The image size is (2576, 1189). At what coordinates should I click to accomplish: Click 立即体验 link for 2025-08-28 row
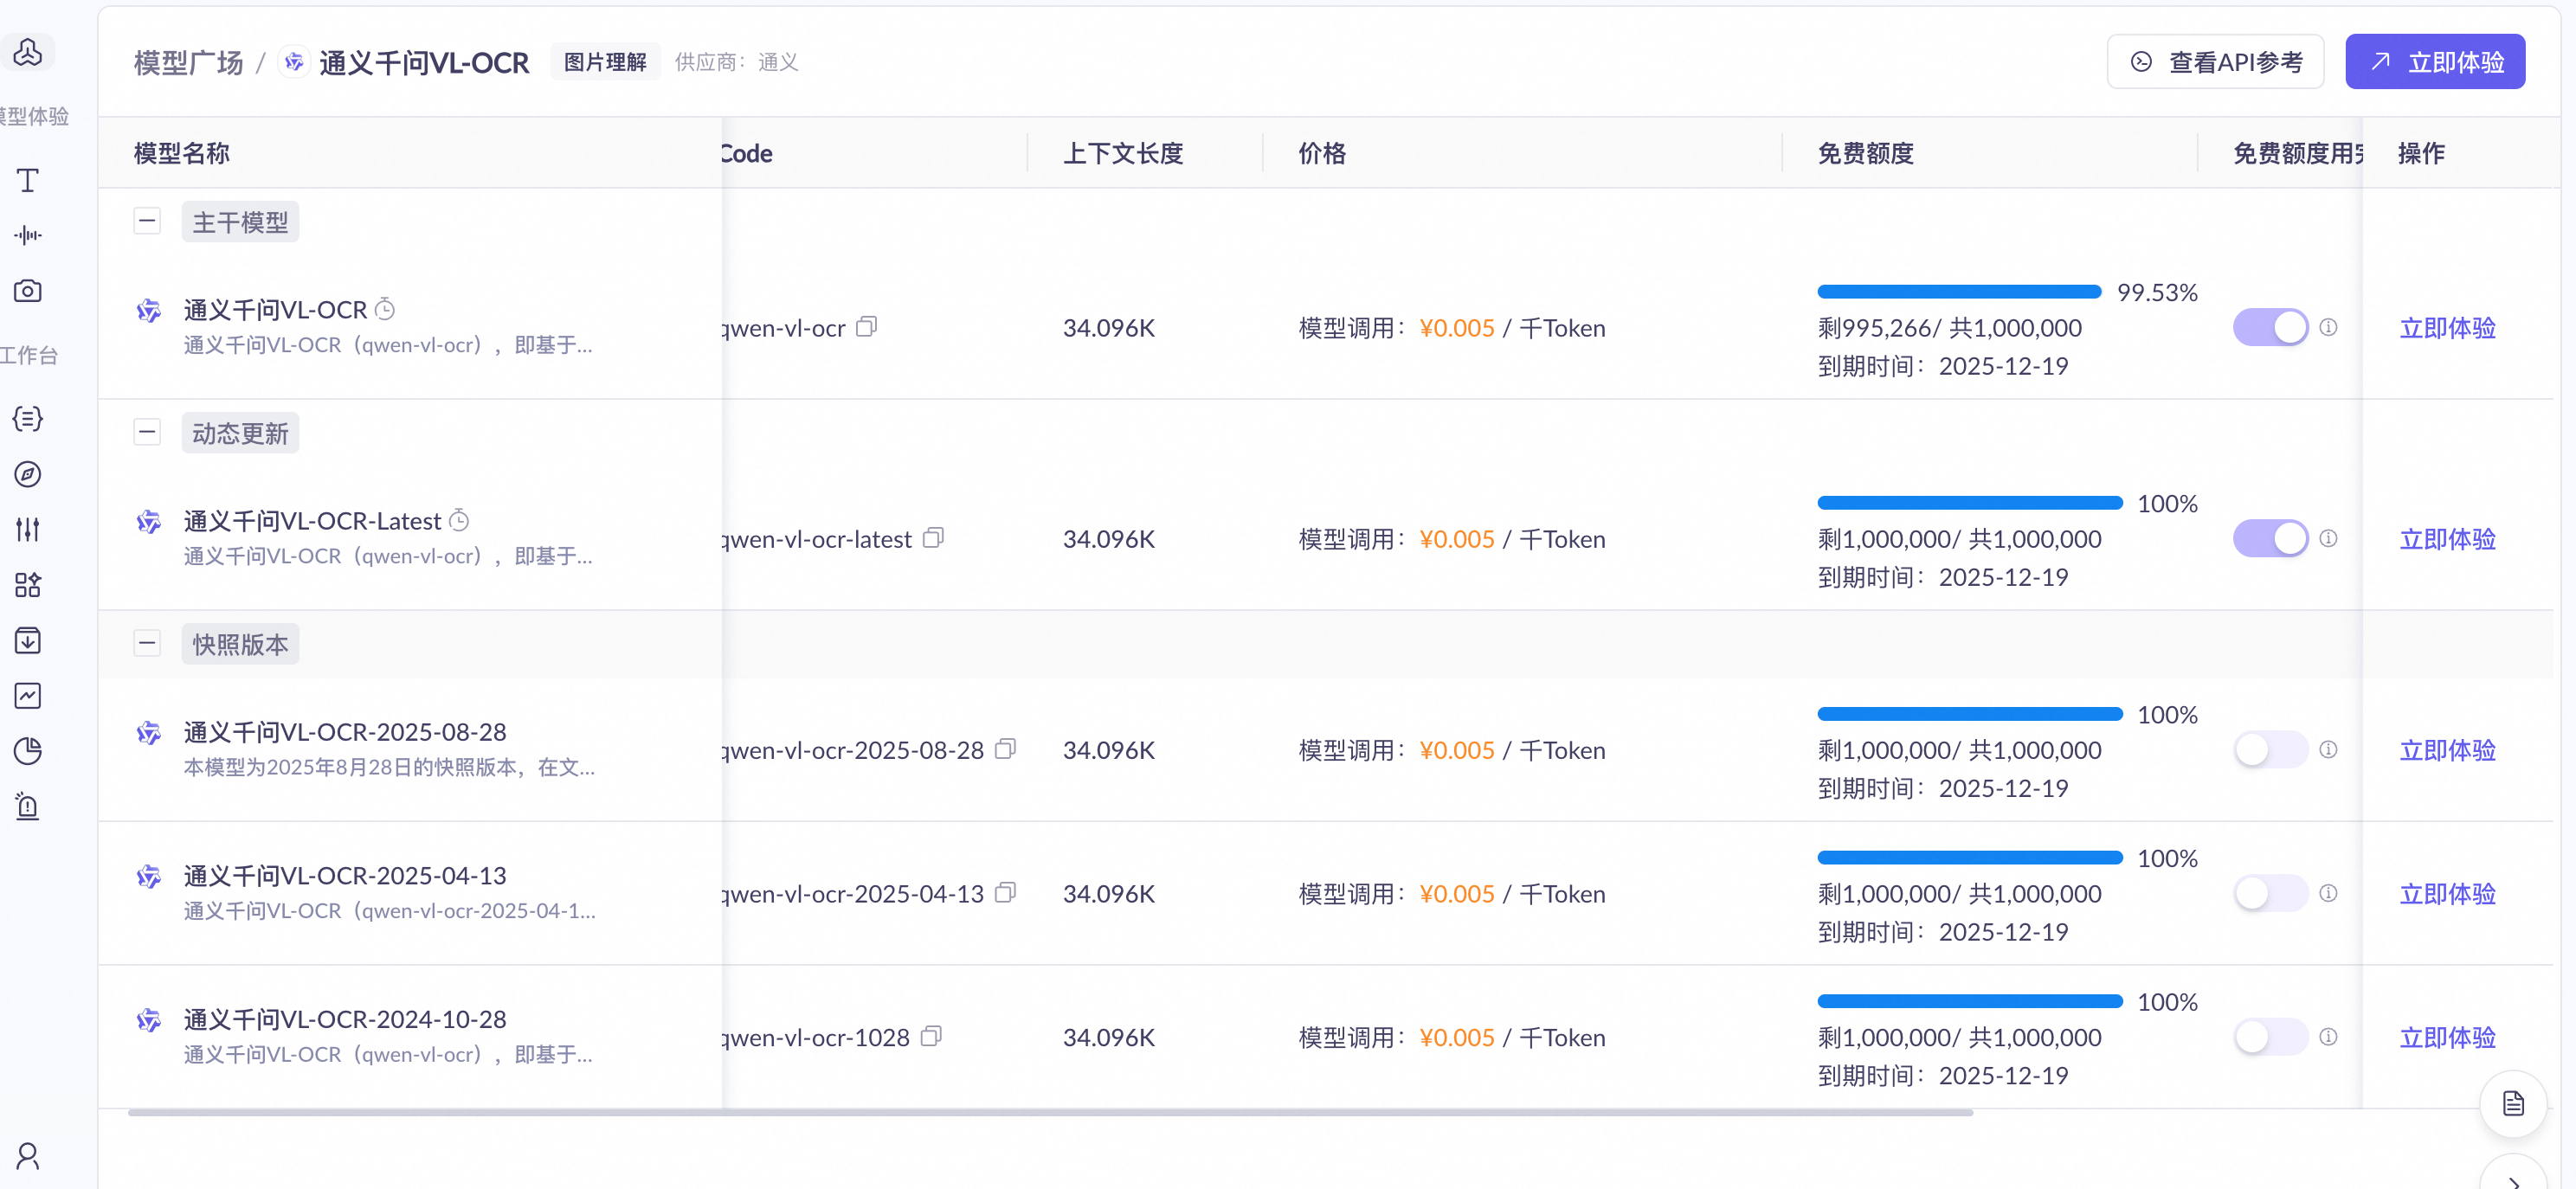tap(2447, 750)
